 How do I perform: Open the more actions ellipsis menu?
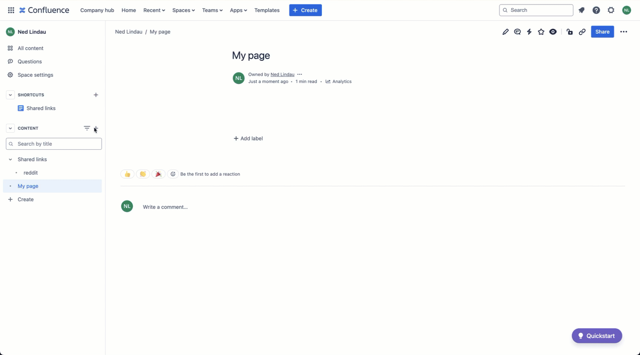[624, 31]
